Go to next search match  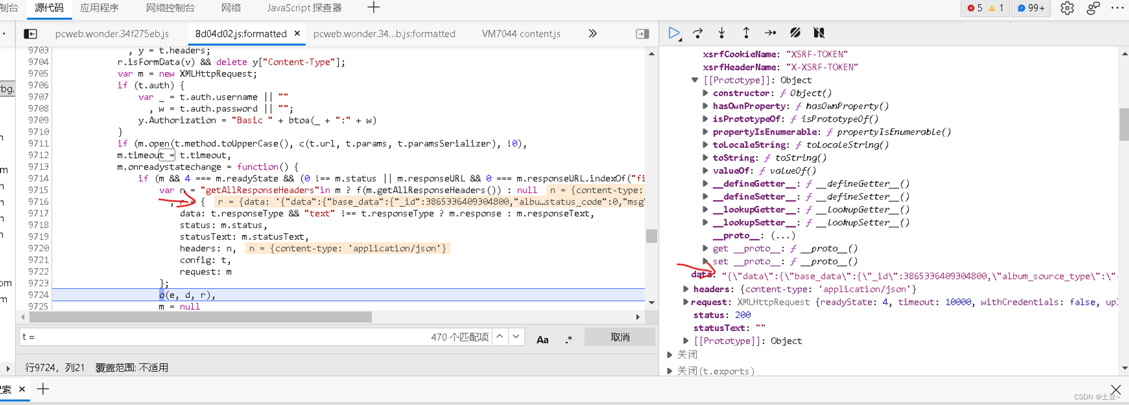tap(516, 337)
